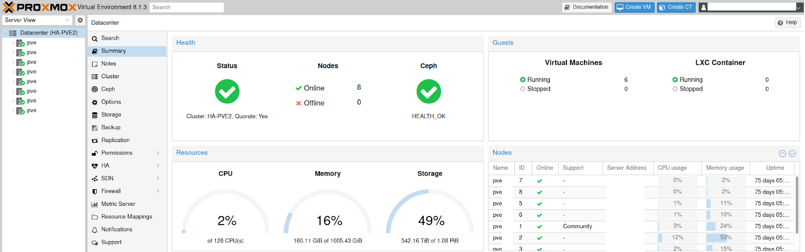Select the Summary menu item
This screenshot has width=805, height=252.
pyautogui.click(x=114, y=51)
